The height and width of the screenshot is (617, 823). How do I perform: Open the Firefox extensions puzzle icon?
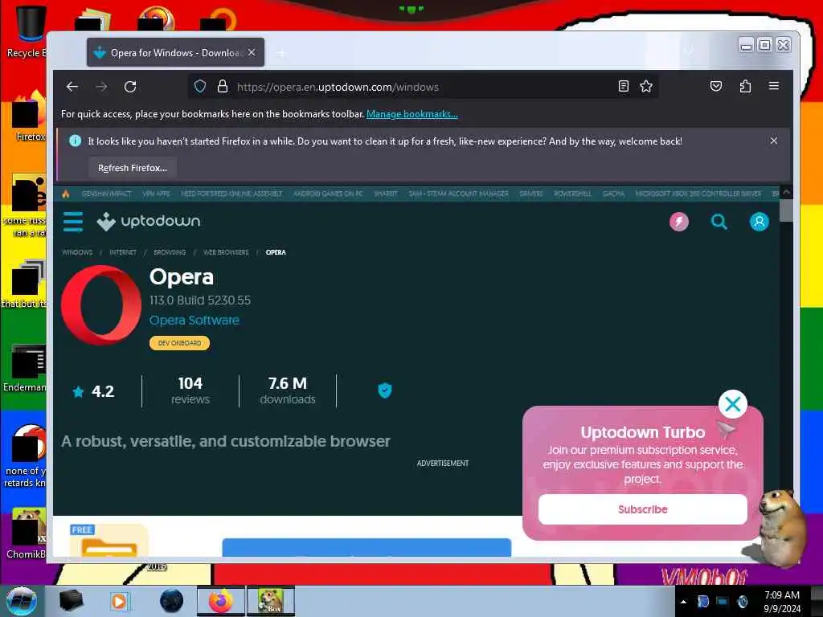pyautogui.click(x=745, y=86)
